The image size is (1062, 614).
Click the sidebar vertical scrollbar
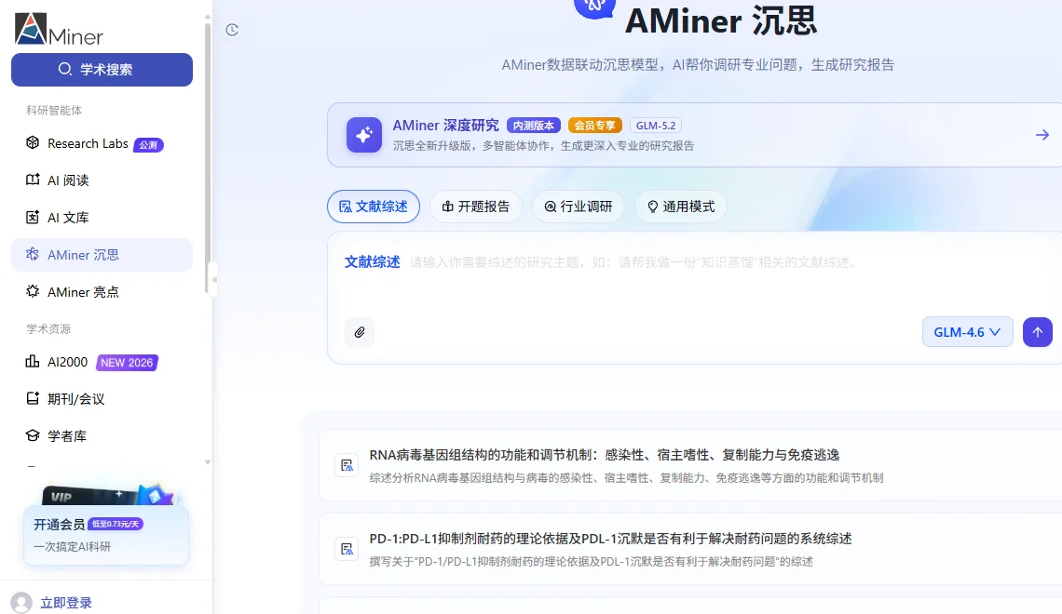(x=207, y=159)
